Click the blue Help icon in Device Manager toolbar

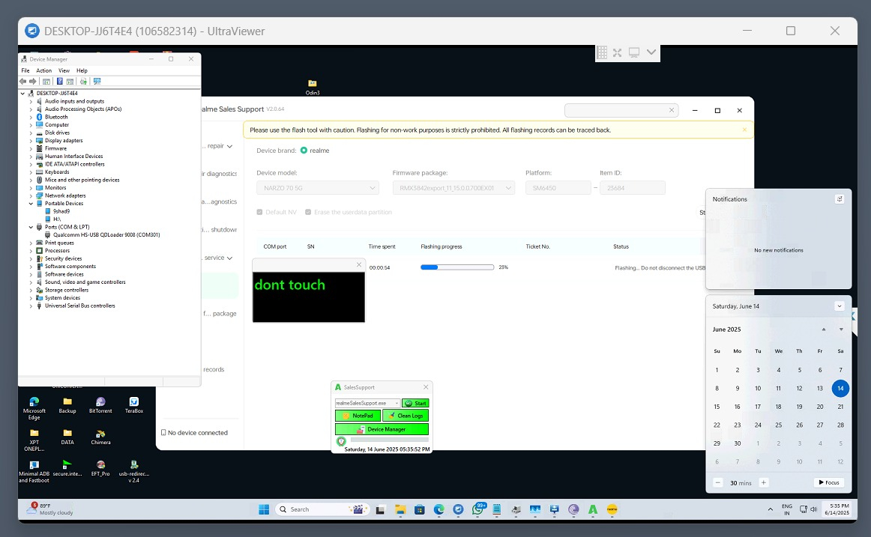[x=59, y=81]
